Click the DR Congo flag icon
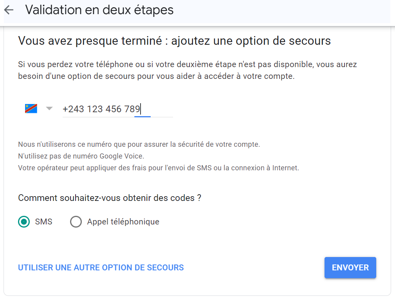The image size is (395, 299). tap(31, 109)
